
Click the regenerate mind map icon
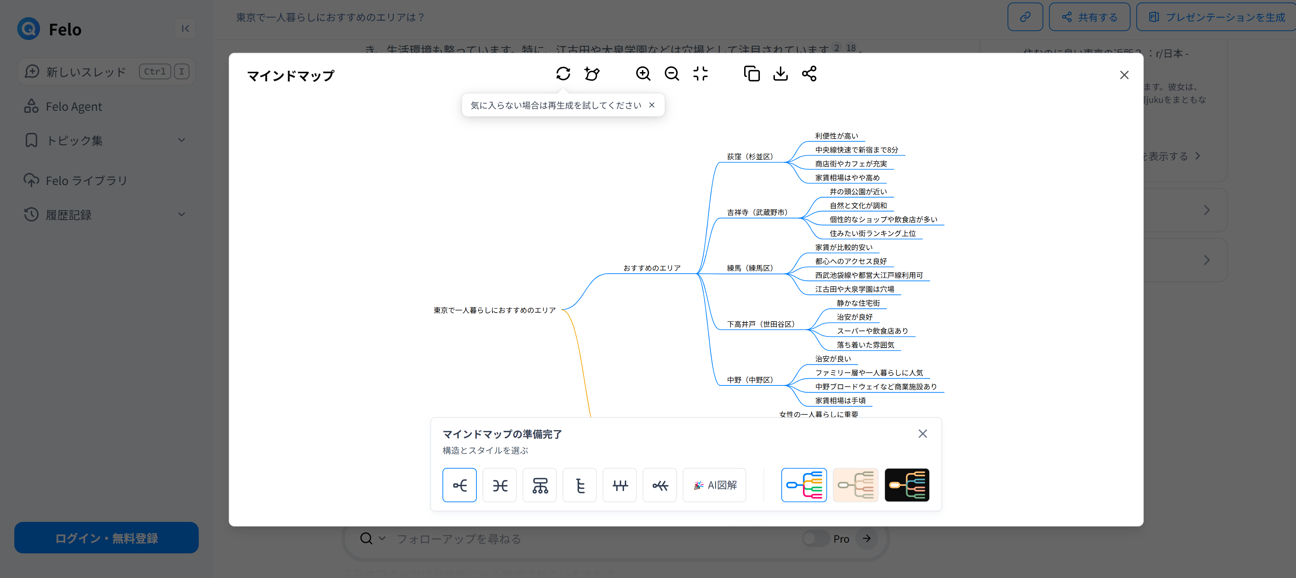point(563,74)
